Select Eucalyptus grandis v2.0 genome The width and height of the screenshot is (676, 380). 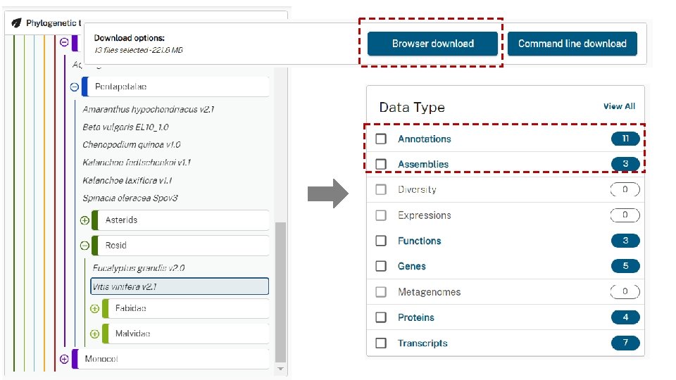click(x=139, y=268)
